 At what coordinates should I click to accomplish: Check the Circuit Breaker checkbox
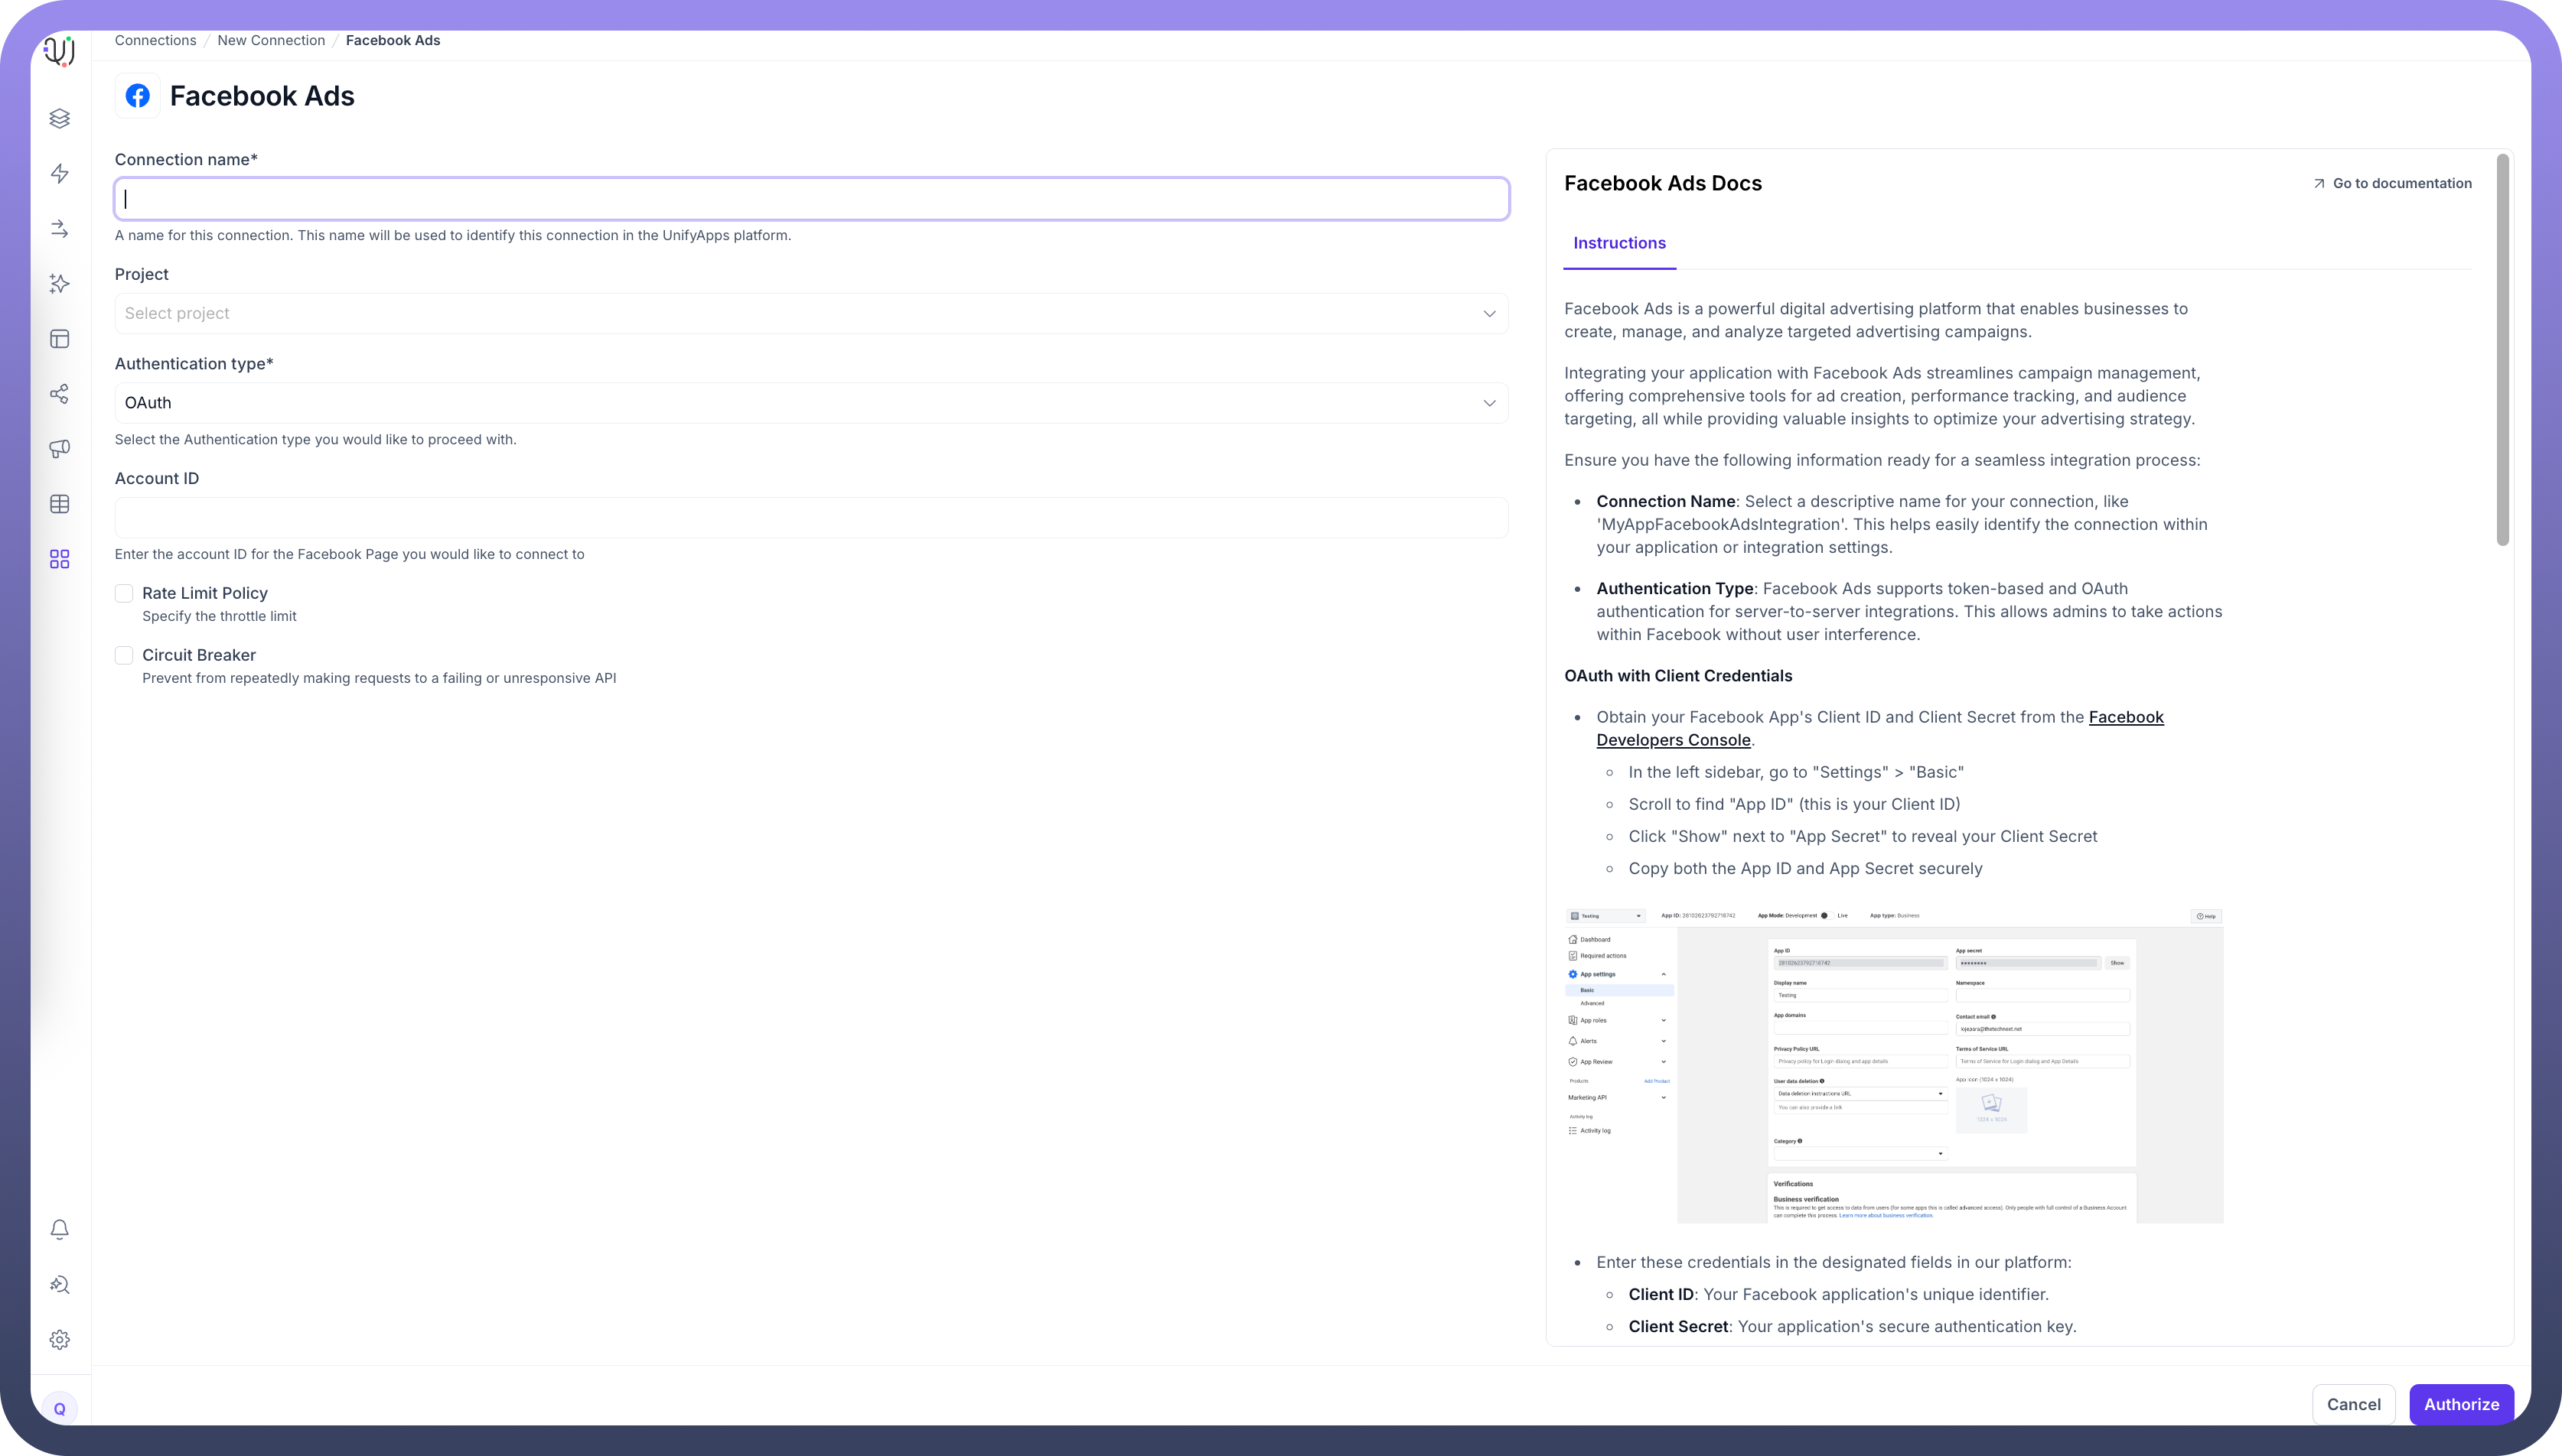coord(124,656)
